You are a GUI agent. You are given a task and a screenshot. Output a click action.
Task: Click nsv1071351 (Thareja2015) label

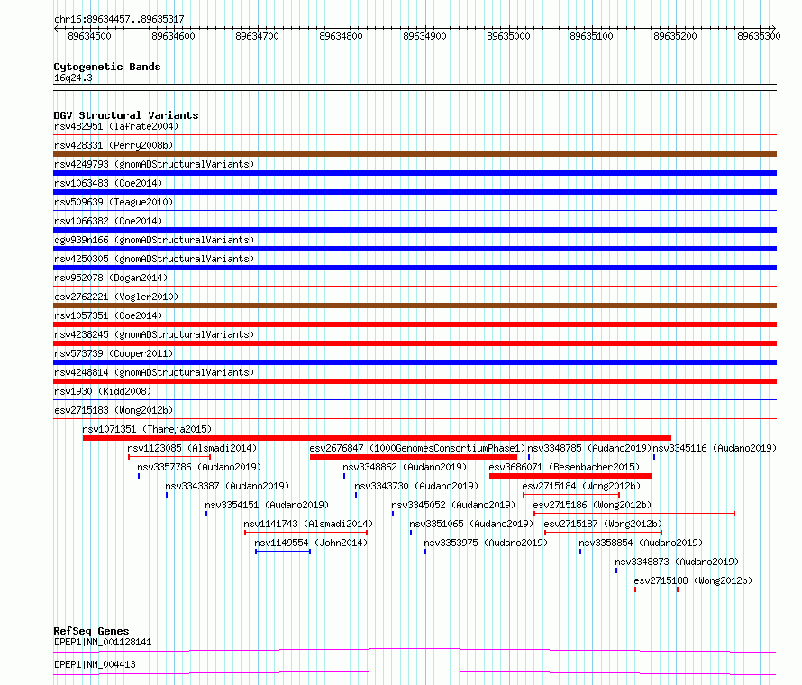point(147,429)
